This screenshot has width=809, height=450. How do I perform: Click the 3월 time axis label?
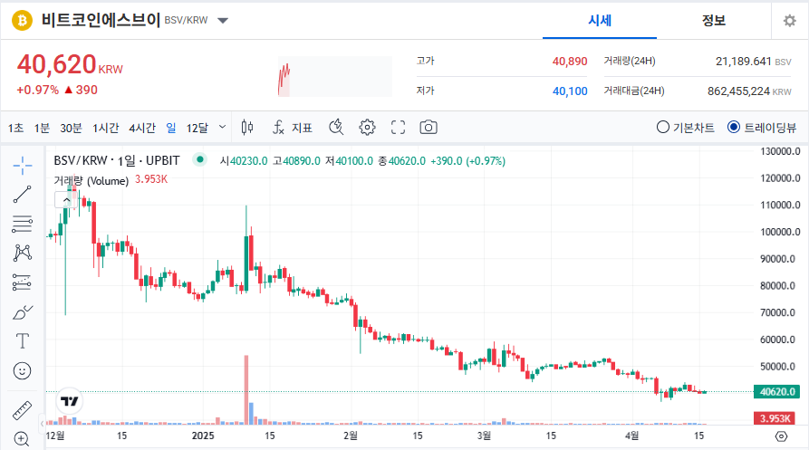click(x=484, y=436)
